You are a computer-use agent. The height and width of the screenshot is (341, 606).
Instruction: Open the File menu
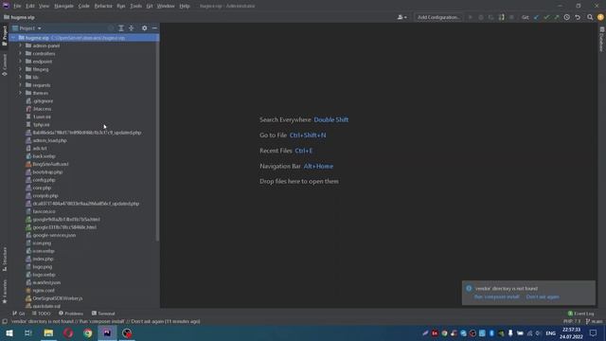17,7
